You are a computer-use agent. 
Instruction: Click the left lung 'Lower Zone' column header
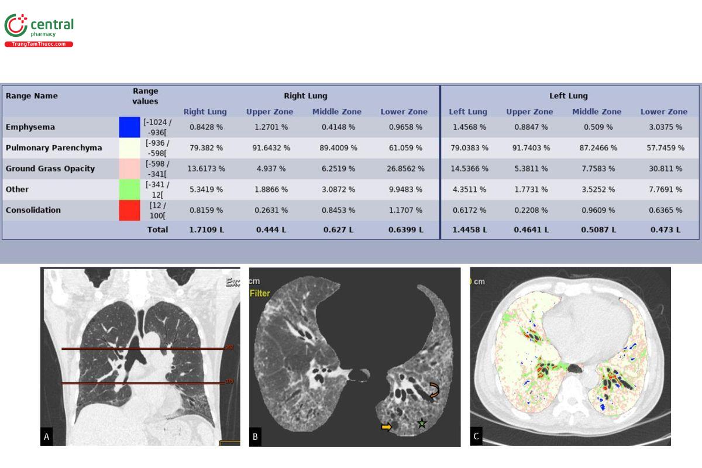point(663,112)
